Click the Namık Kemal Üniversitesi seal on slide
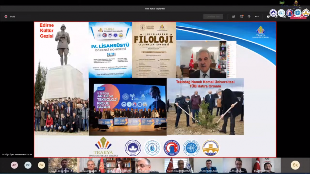 coord(191,148)
